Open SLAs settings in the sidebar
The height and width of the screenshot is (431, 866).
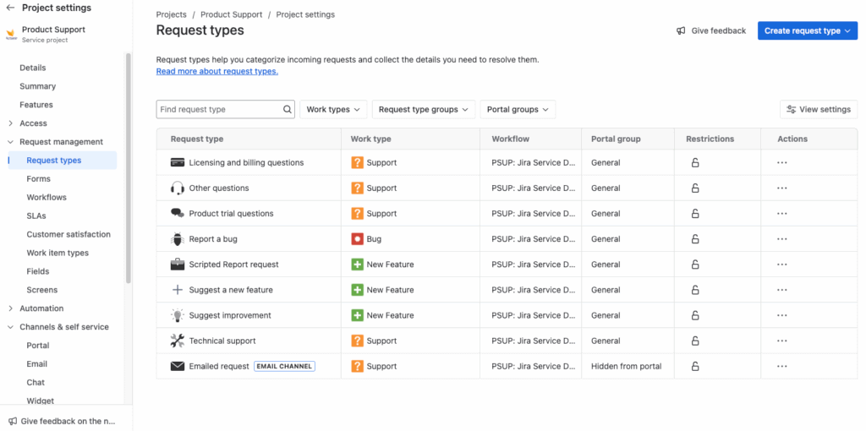(x=36, y=215)
